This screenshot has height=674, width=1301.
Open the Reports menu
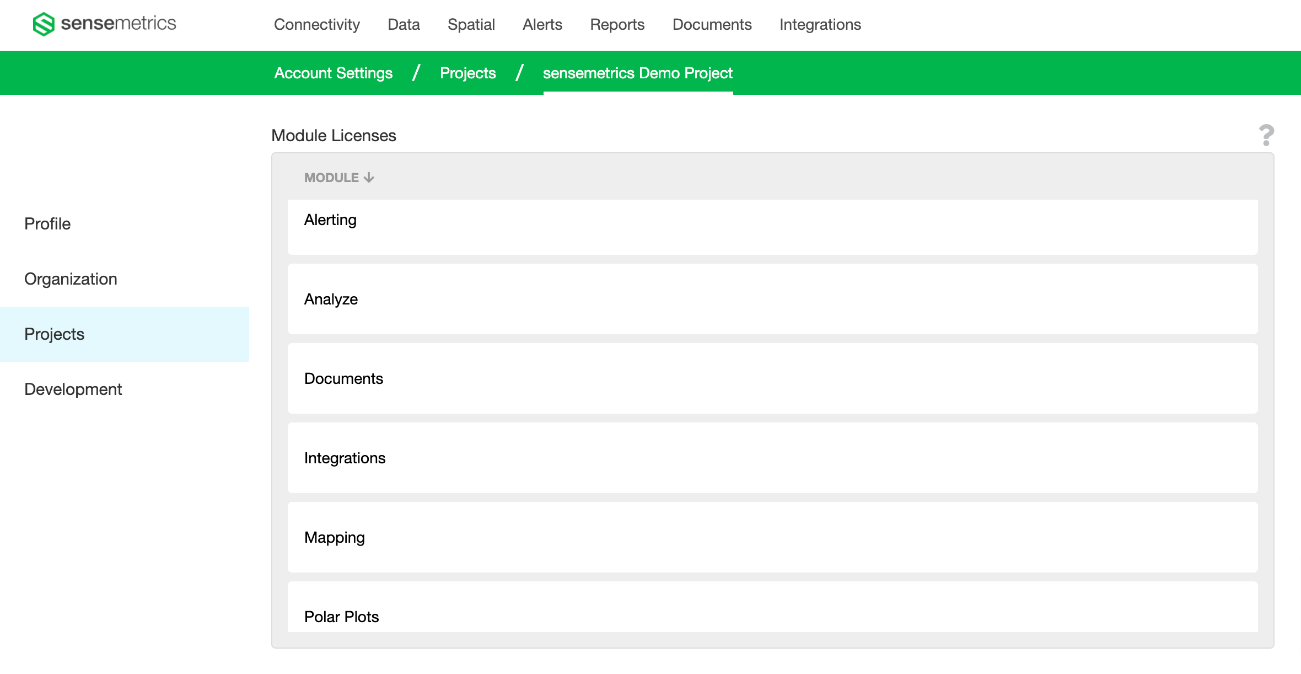(617, 25)
